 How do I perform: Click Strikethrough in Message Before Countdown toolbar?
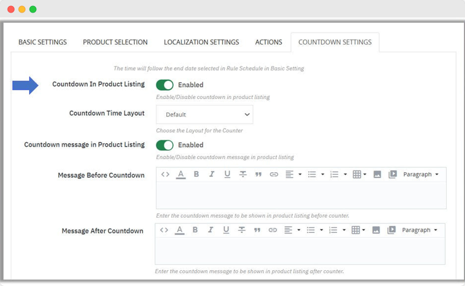coord(242,174)
